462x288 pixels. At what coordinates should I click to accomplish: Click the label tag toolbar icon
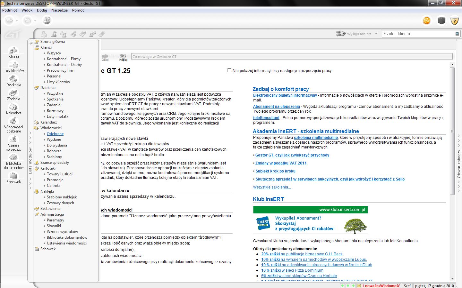pyautogui.click(x=102, y=34)
